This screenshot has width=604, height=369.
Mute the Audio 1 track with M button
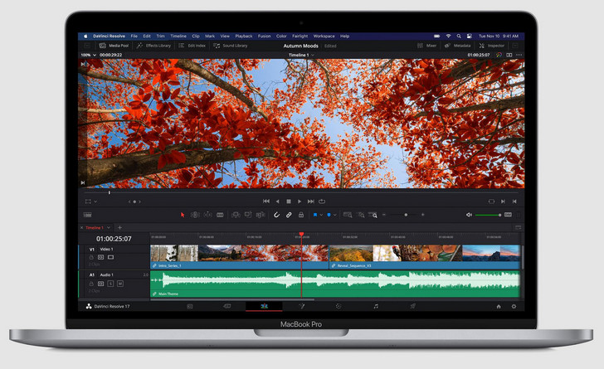coord(120,284)
